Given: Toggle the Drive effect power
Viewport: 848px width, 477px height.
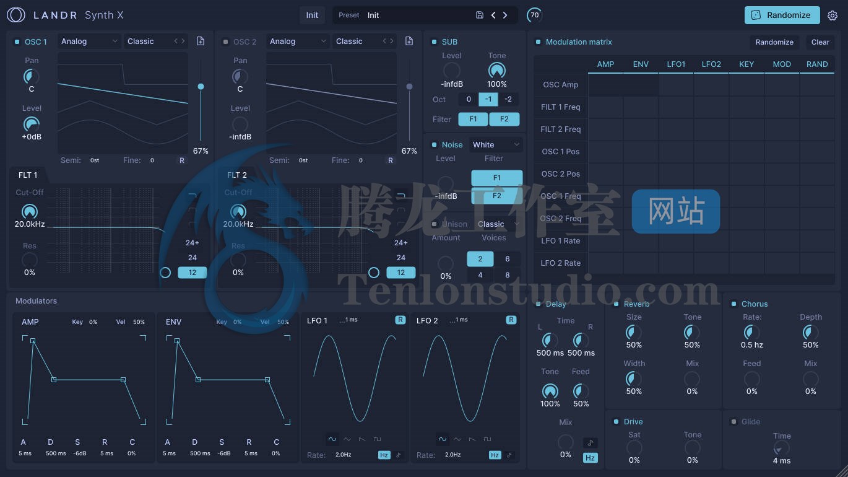Looking at the screenshot, I should 616,422.
